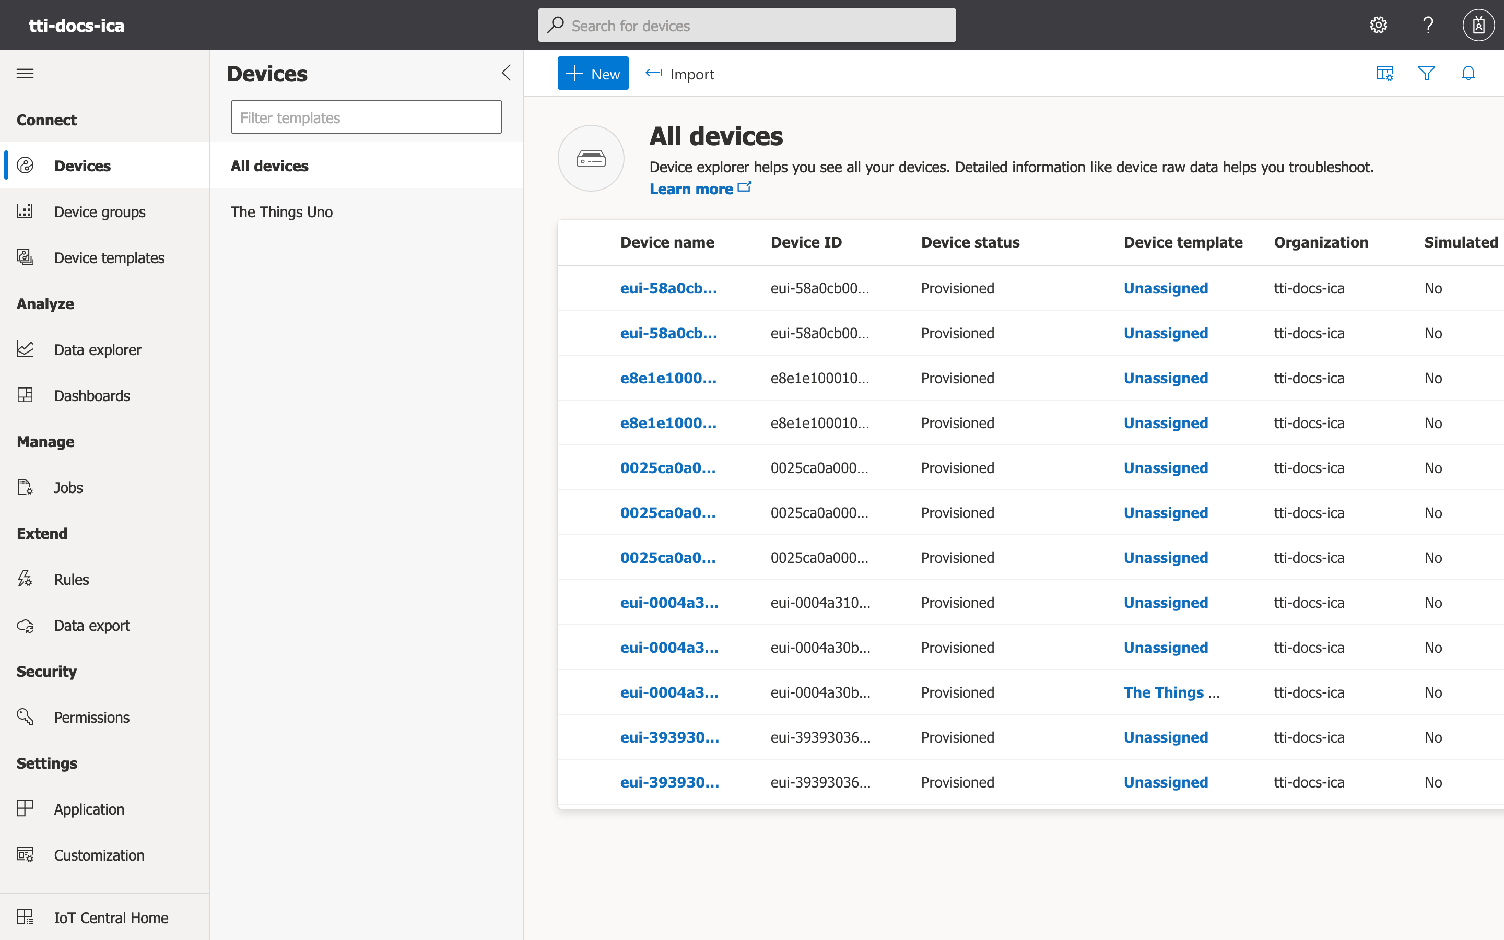
Task: Click the Import button
Action: (680, 74)
